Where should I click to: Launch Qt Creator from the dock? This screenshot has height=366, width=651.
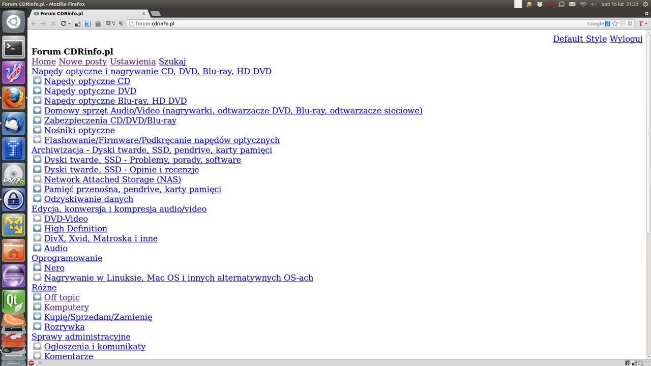point(13,301)
